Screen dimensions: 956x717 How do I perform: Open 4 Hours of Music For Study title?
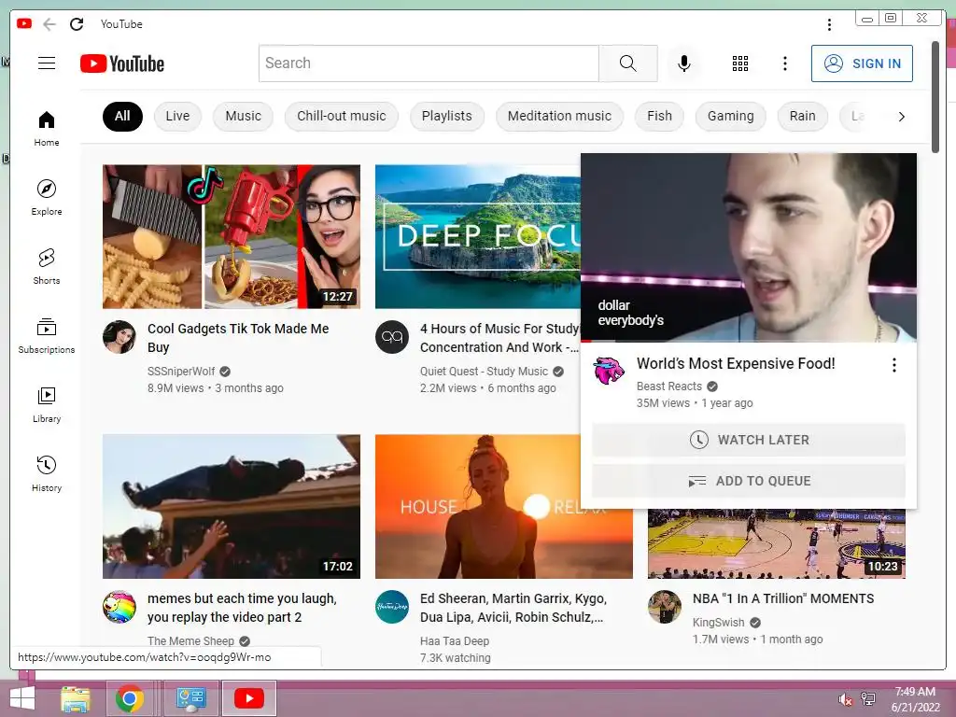499,338
